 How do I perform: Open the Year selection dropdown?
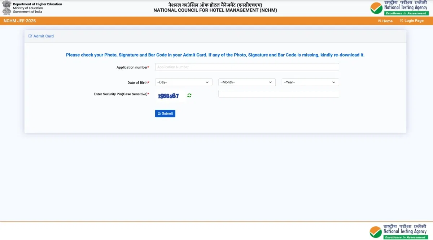click(310, 82)
